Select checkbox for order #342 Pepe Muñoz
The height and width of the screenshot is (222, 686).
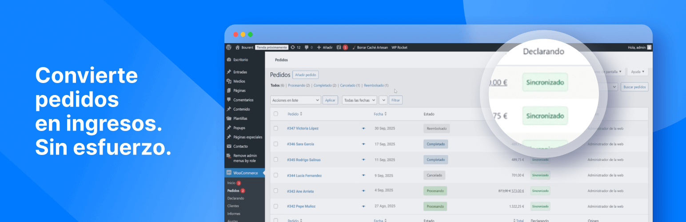[276, 206]
